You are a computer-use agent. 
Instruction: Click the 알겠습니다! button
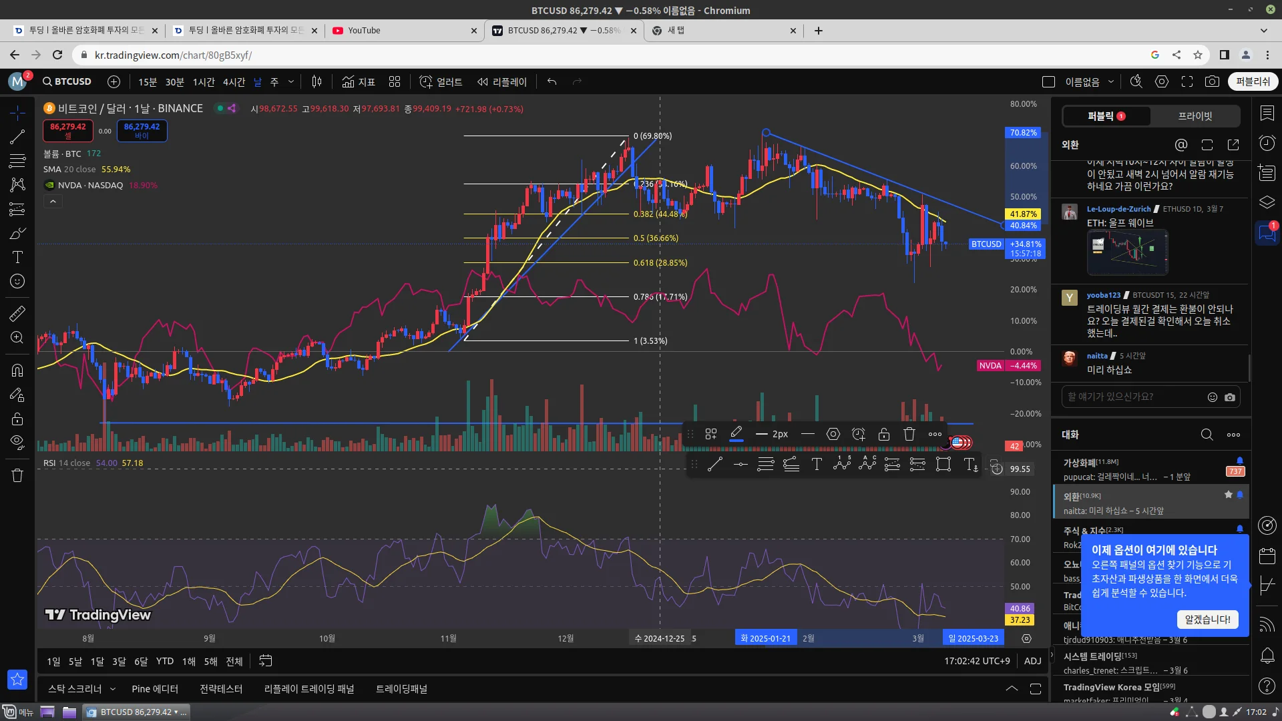1207,620
